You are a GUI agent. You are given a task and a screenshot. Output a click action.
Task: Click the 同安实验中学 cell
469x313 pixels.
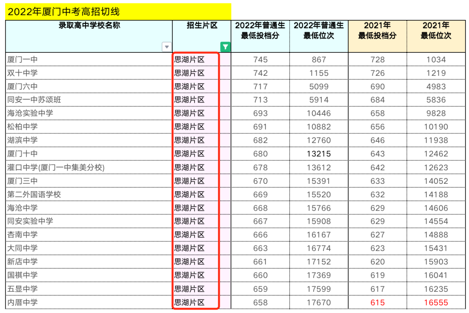[x=89, y=221]
